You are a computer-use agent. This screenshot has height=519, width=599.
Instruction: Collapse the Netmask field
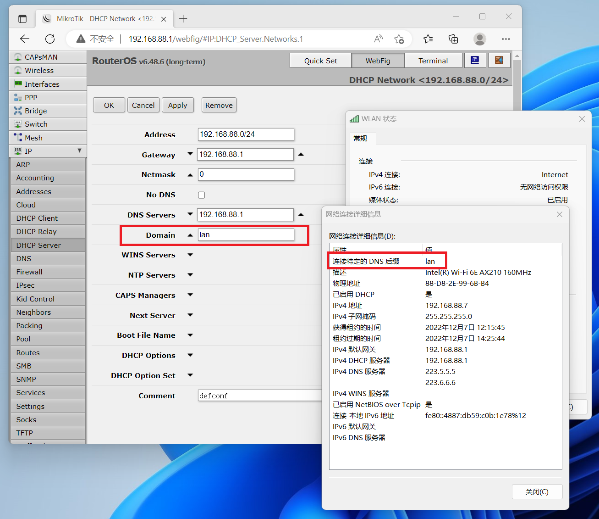(190, 175)
